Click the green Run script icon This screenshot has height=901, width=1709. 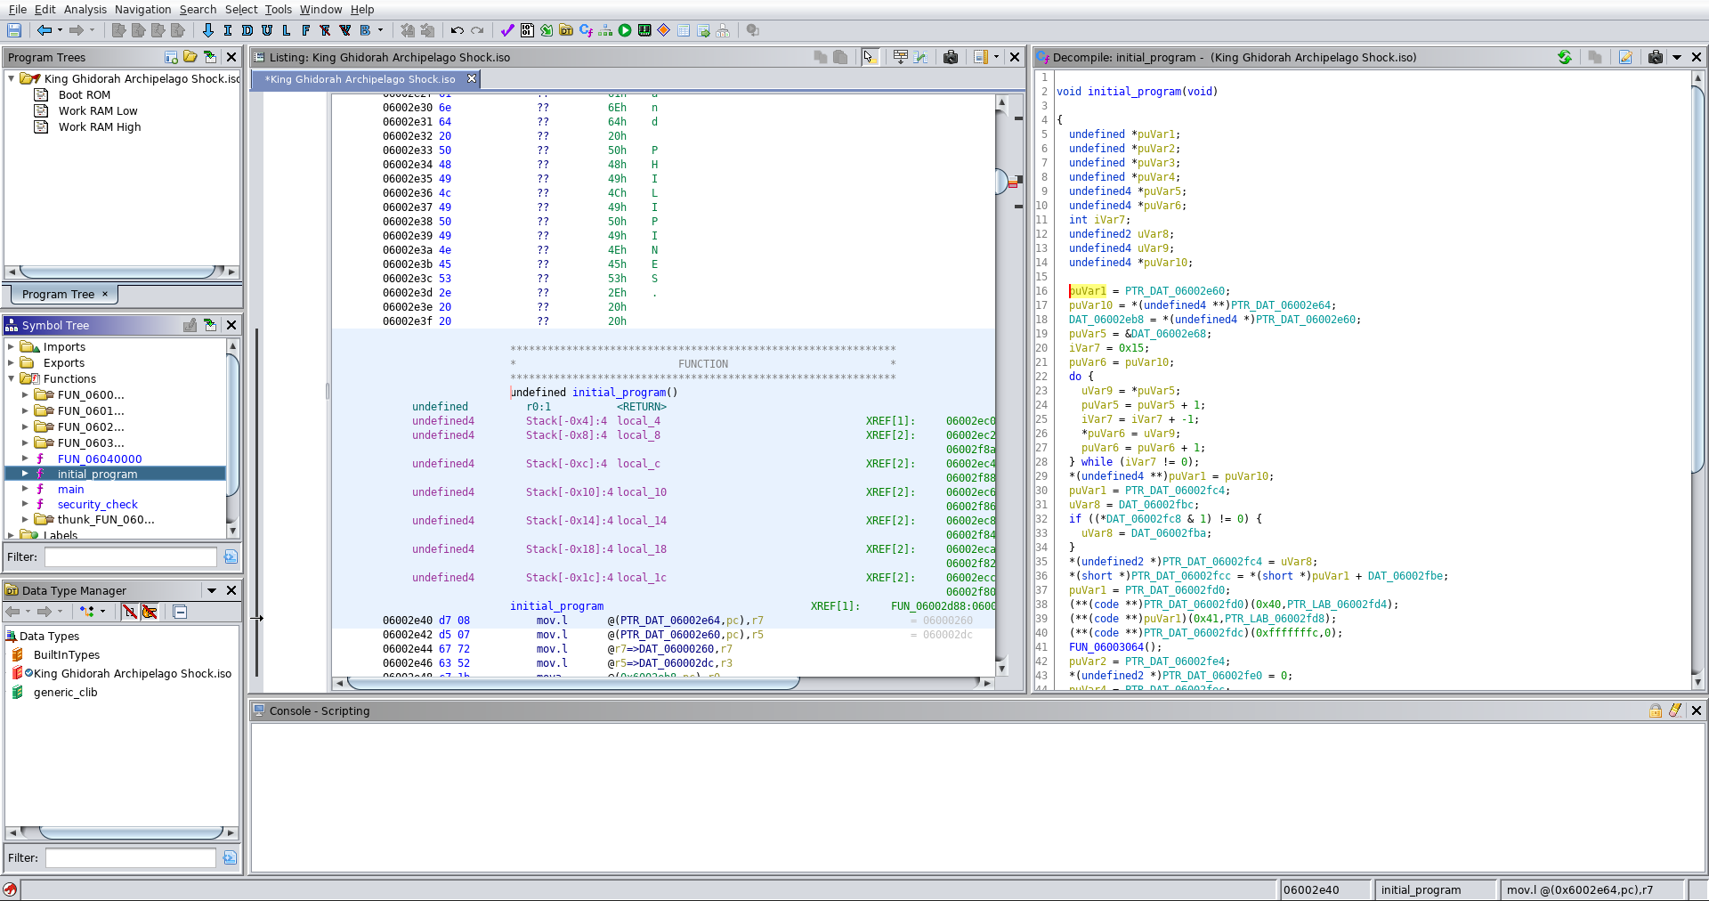(625, 30)
